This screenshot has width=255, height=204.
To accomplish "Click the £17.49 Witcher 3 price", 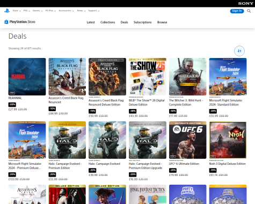I will click(173, 116).
